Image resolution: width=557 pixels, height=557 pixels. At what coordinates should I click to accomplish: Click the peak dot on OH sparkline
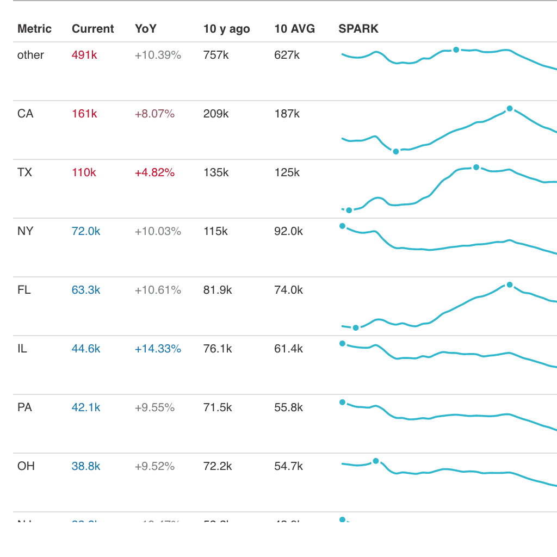click(376, 461)
